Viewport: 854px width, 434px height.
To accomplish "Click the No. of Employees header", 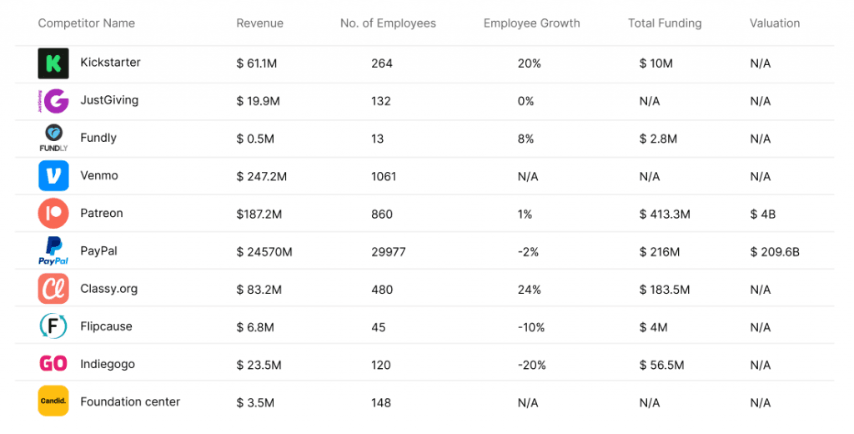I will tap(388, 23).
